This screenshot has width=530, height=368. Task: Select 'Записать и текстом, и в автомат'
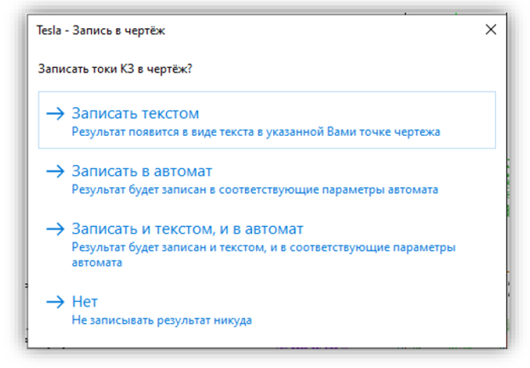point(267,245)
